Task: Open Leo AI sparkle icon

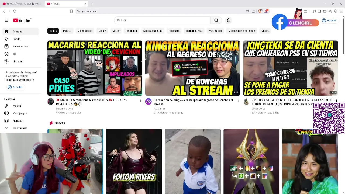Action: tap(330, 11)
